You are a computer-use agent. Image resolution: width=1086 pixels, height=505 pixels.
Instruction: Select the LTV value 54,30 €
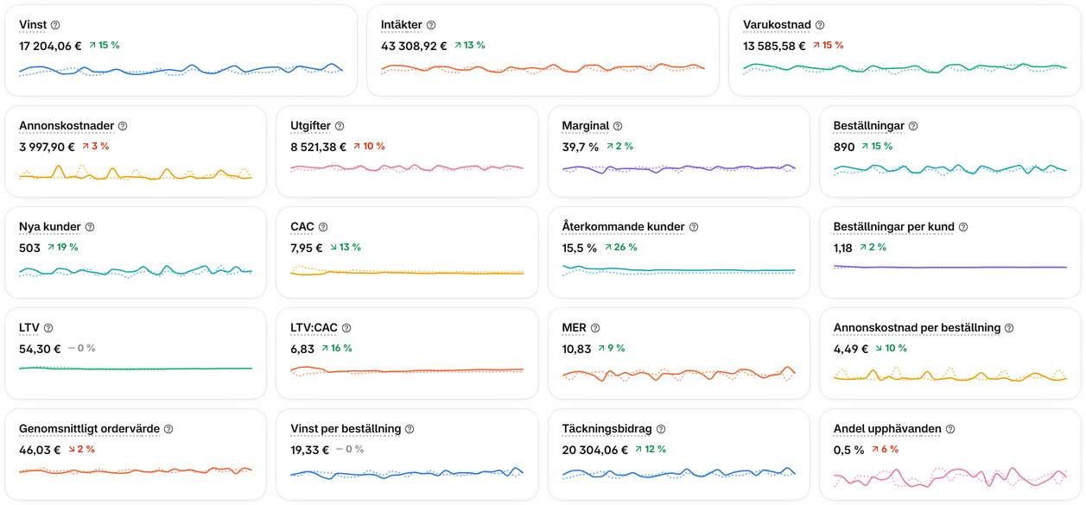pyautogui.click(x=40, y=348)
